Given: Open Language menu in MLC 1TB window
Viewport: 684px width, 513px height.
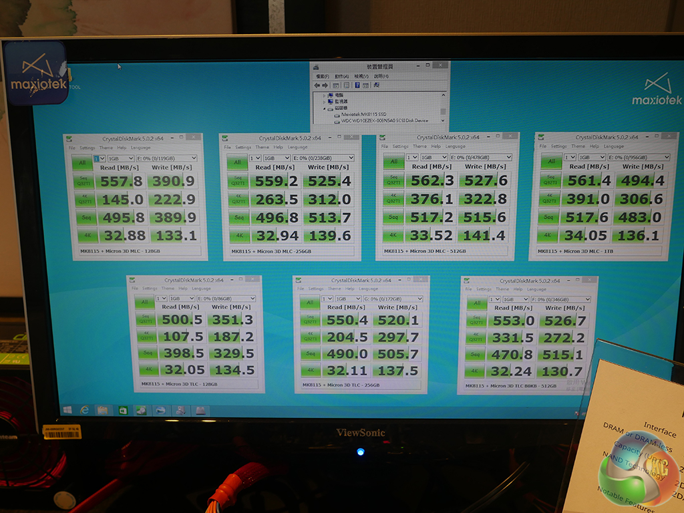Looking at the screenshot, I should click(x=614, y=146).
